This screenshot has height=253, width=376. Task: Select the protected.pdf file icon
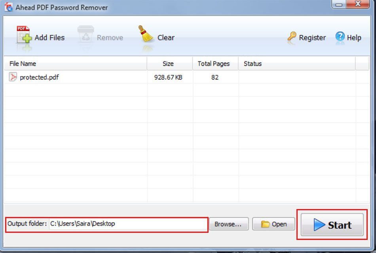tap(13, 77)
